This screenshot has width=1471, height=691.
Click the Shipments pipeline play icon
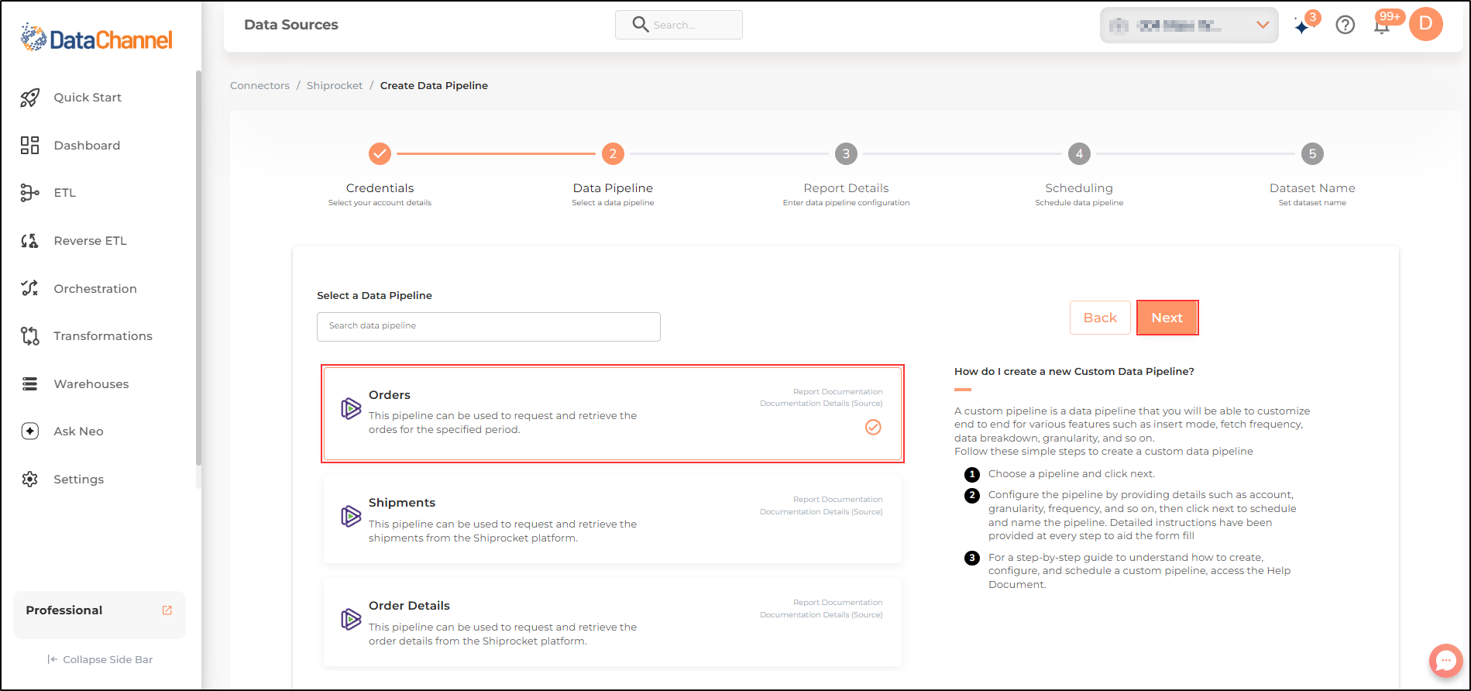pyautogui.click(x=351, y=516)
